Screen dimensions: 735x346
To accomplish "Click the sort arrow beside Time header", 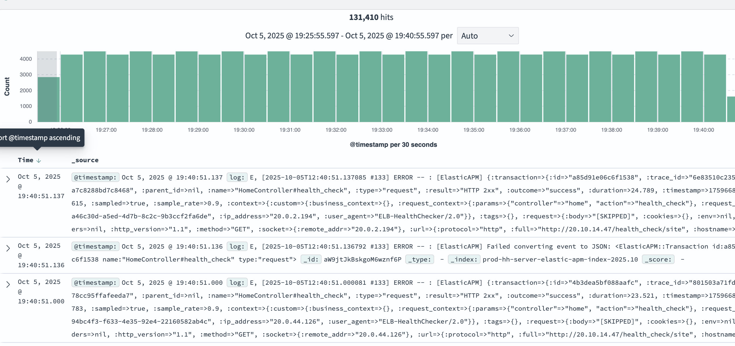I will tap(39, 160).
